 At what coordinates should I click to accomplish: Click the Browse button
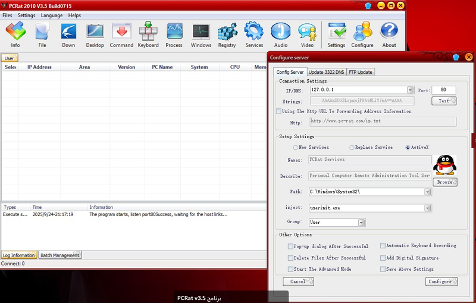click(x=444, y=182)
